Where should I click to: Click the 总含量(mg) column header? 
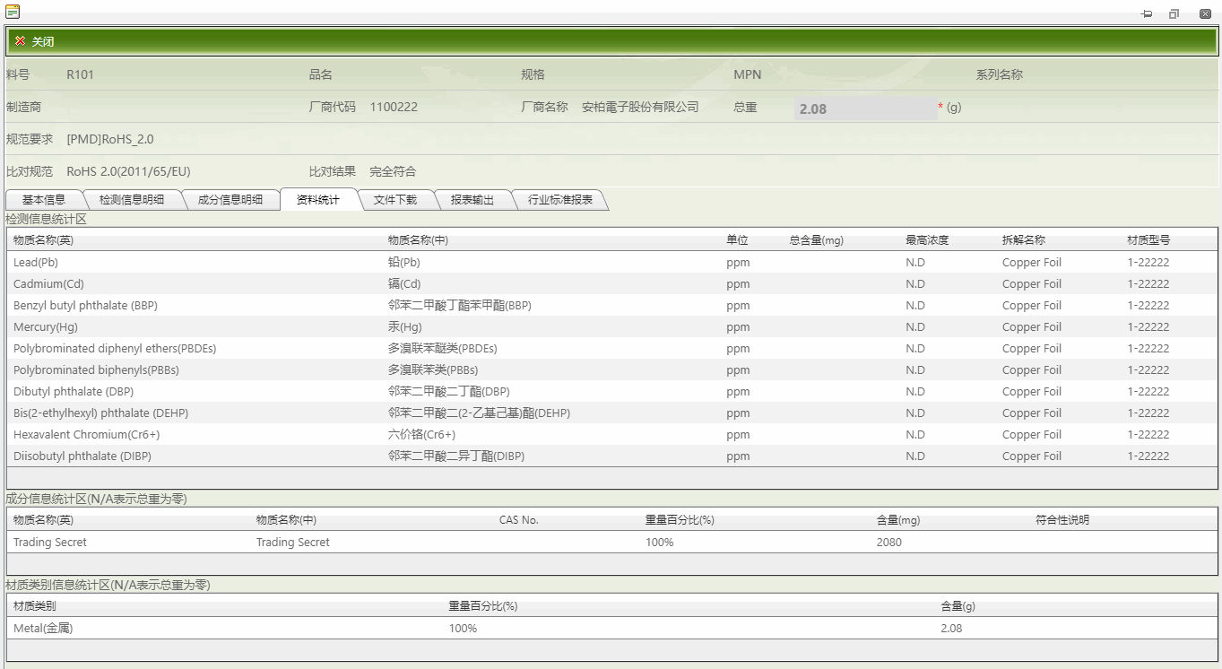(816, 240)
